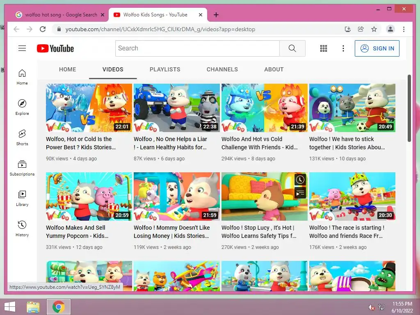Open The race is starting video title
The height and width of the screenshot is (315, 420).
tap(347, 232)
